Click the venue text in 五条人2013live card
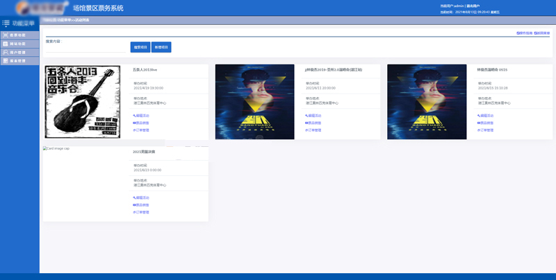Image resolution: width=556 pixels, height=280 pixels. point(150,103)
